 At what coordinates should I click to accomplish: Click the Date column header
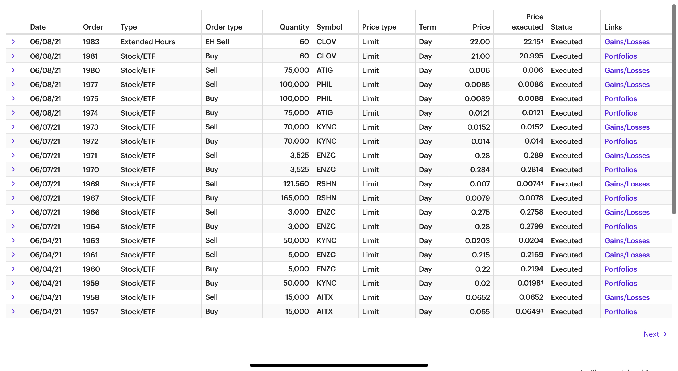[38, 27]
